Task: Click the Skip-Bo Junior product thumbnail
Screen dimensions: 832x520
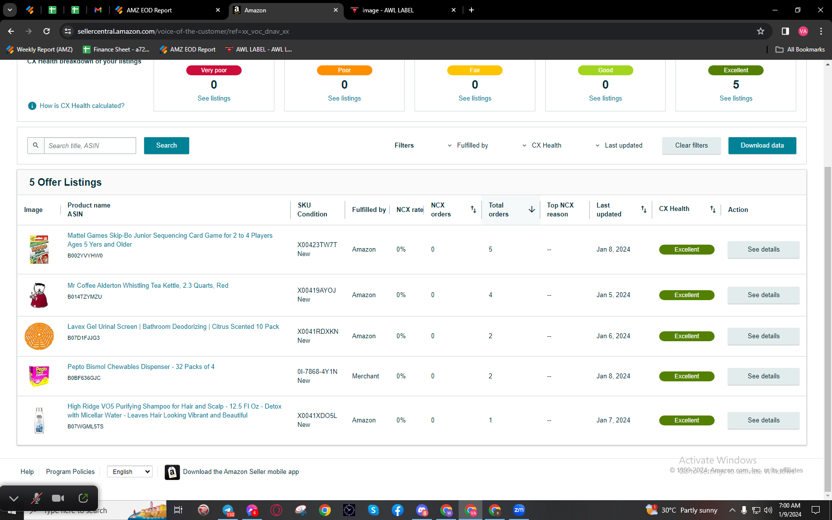Action: click(39, 250)
